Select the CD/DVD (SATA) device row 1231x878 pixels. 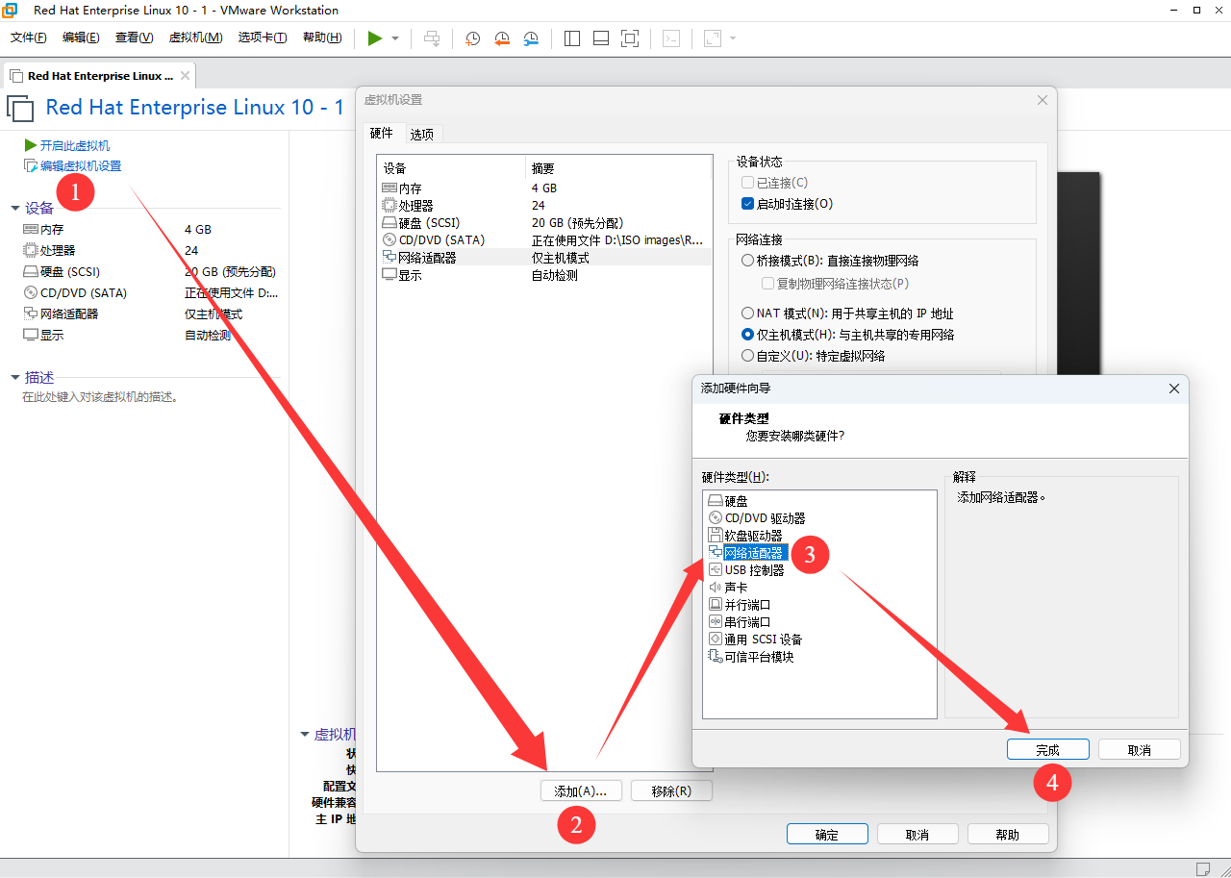pyautogui.click(x=441, y=240)
